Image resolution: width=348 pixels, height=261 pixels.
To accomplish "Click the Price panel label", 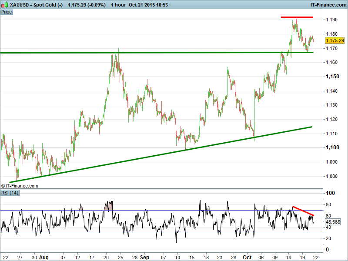I will (x=7, y=12).
